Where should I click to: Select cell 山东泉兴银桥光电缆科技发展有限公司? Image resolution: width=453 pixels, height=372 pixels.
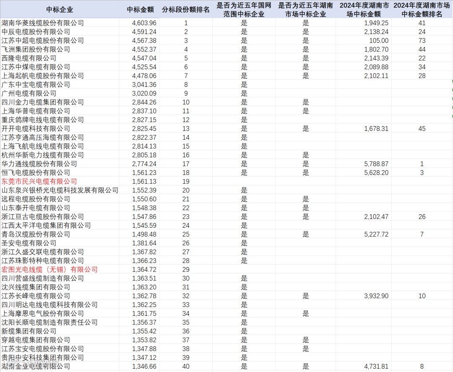point(60,190)
